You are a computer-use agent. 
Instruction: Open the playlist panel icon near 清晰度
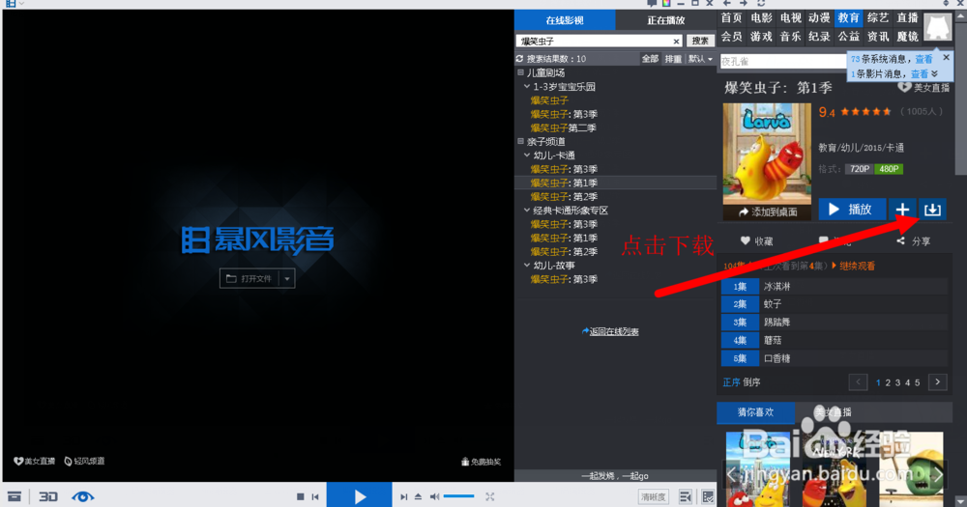[x=686, y=496]
